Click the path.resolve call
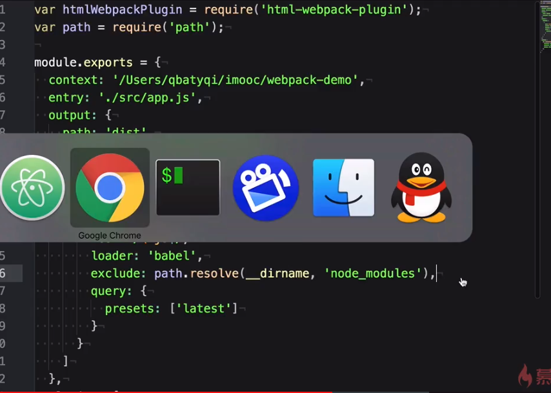551x393 pixels. [196, 273]
